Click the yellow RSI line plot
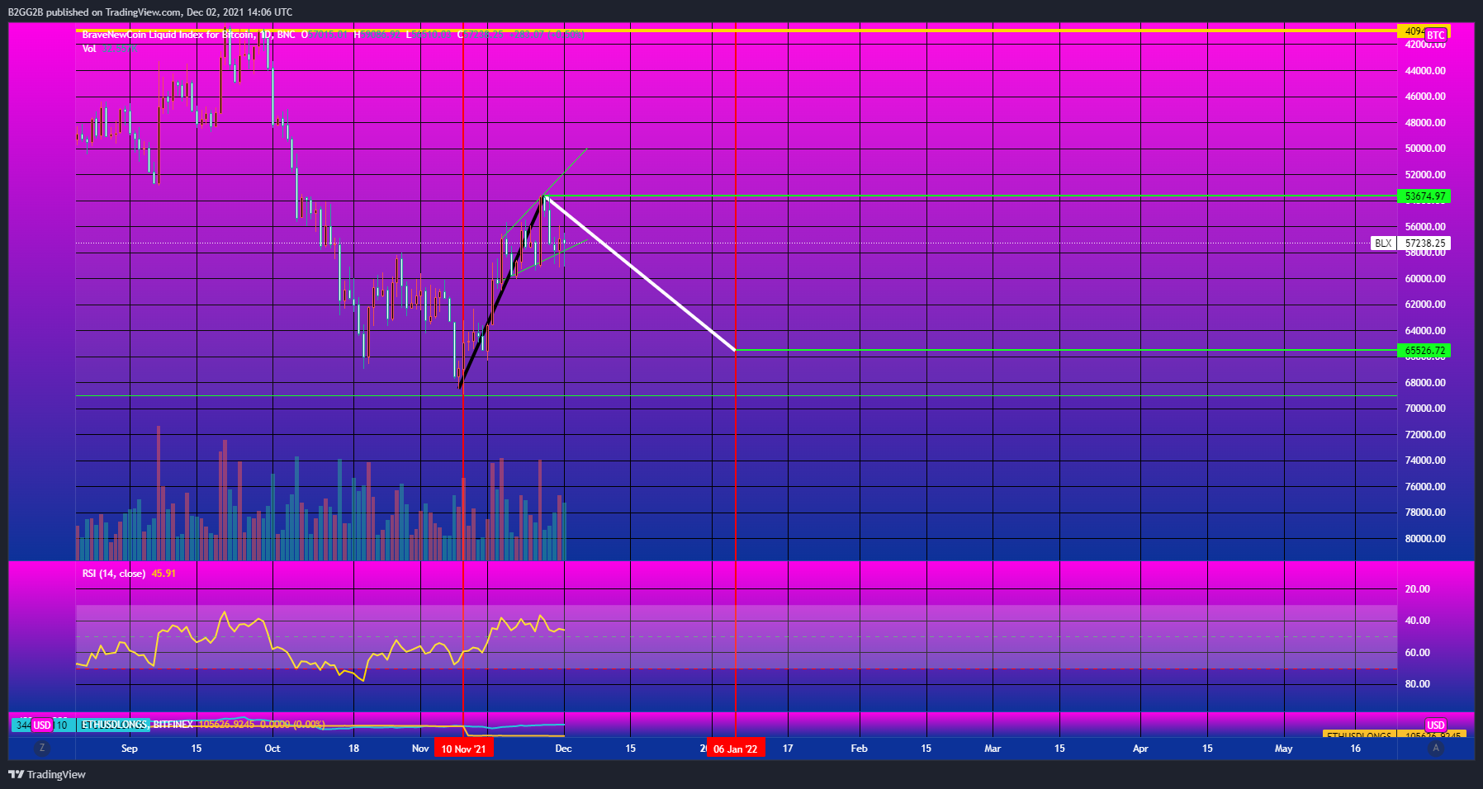This screenshot has height=789, width=1483. 320,647
